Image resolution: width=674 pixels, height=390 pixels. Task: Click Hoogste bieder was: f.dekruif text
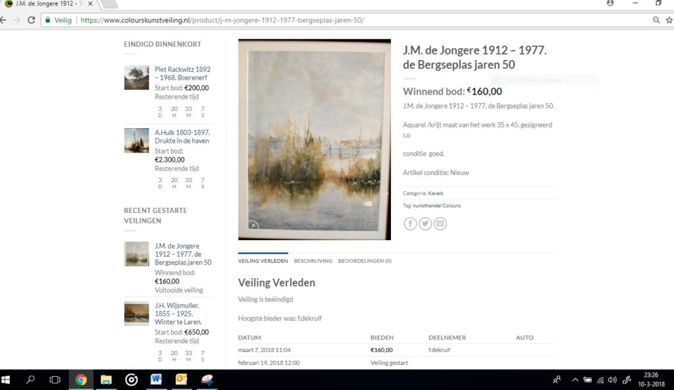point(280,318)
